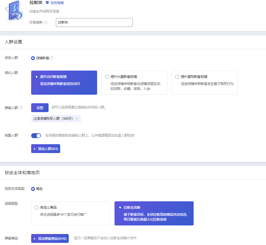
Task: Click the 加速全市场购买渗透 subtitle text
Action: pyautogui.click(x=44, y=11)
